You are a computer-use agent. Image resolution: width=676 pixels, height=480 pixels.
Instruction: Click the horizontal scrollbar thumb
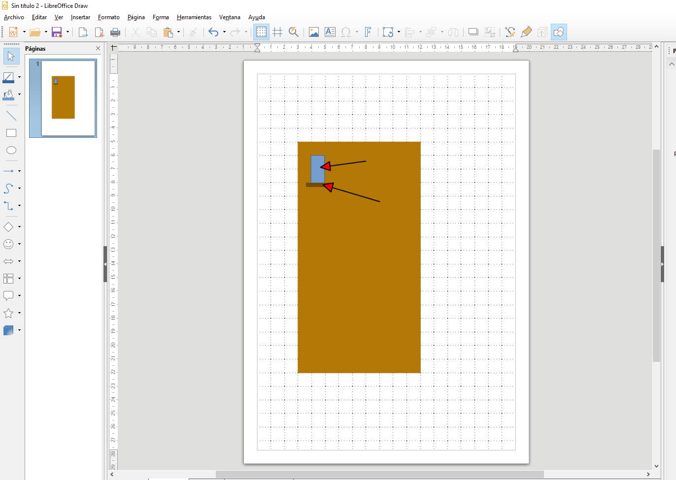[380, 474]
